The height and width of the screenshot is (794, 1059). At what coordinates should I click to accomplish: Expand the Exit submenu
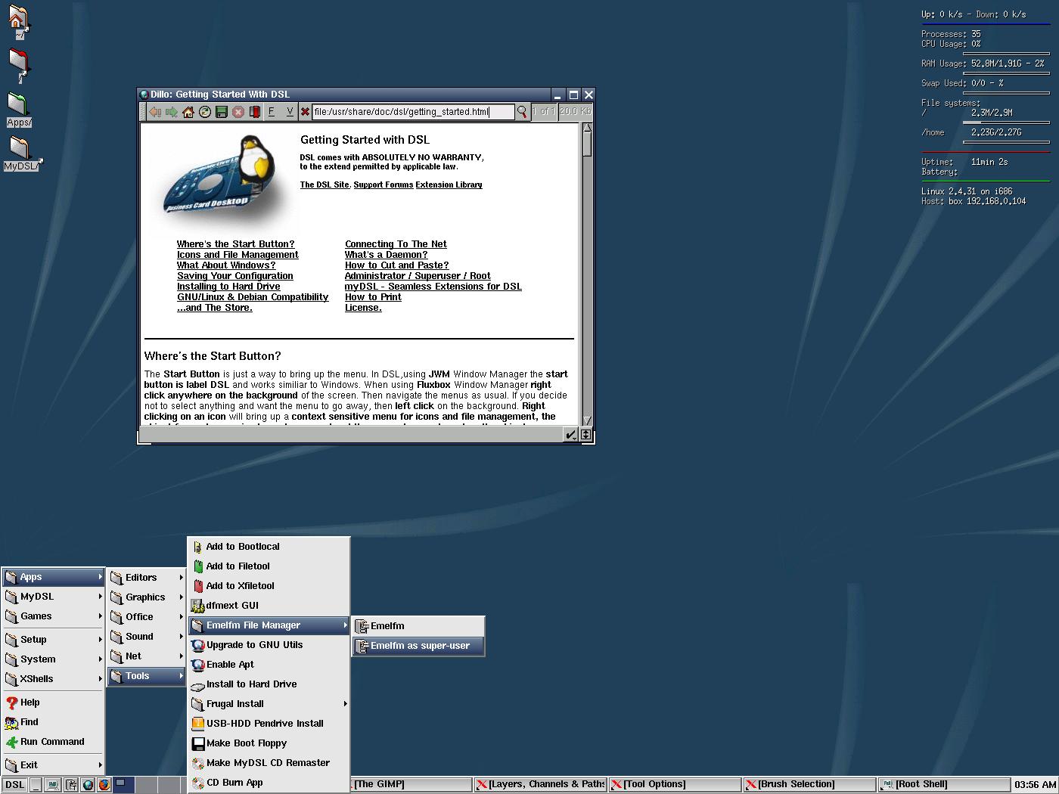[x=53, y=765]
